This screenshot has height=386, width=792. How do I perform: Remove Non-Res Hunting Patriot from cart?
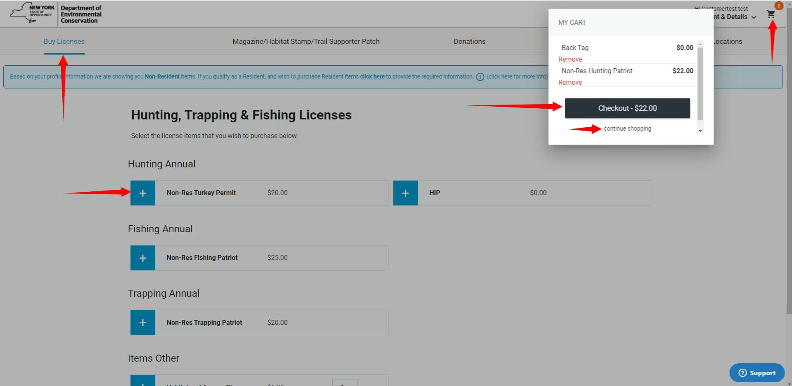[x=570, y=82]
